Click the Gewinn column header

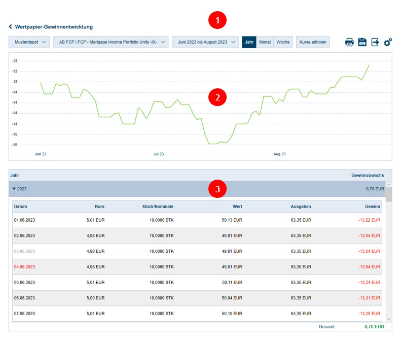[373, 207]
